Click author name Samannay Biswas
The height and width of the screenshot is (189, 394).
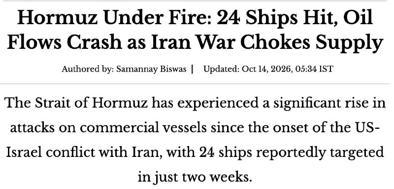click(151, 69)
